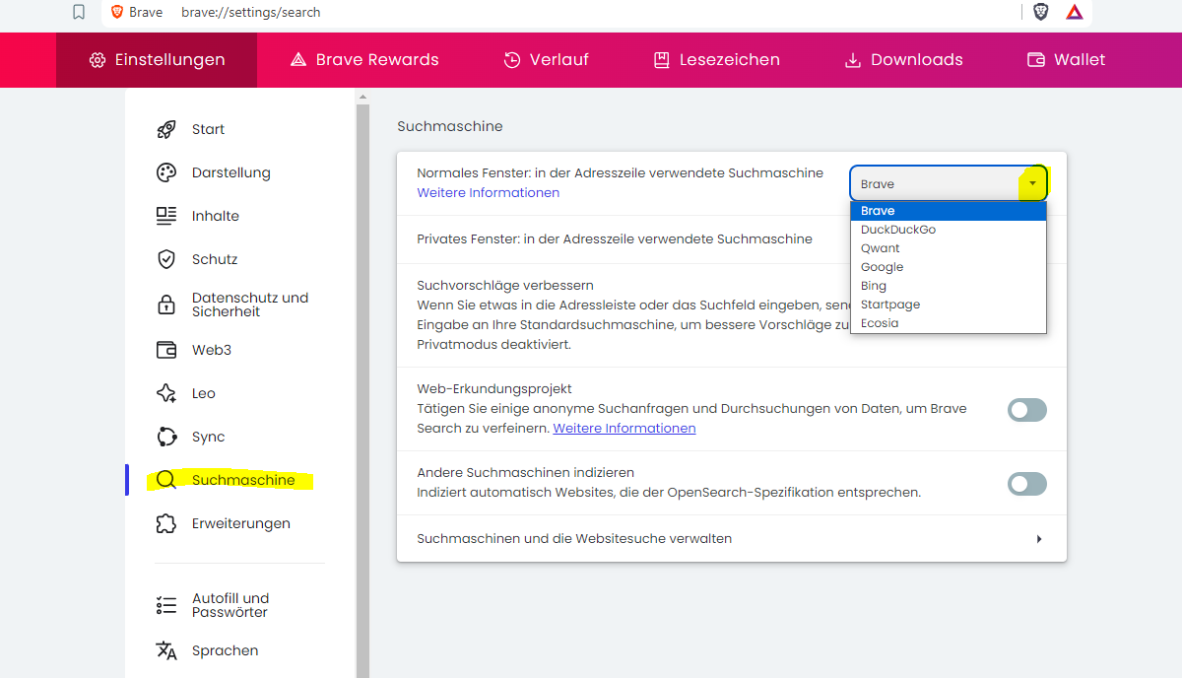Open Brave Shields lion icon at right
The height and width of the screenshot is (678, 1182).
tap(1041, 12)
